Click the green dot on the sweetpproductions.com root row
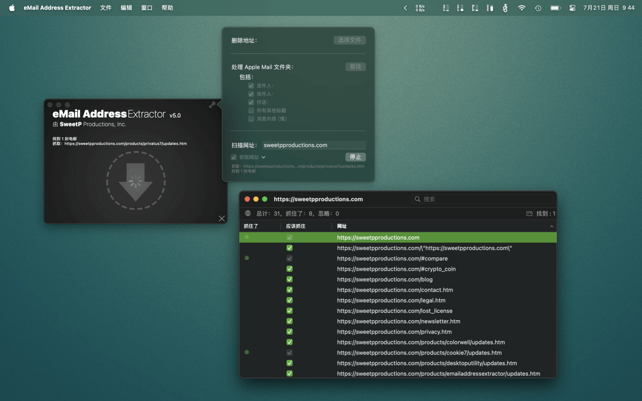The width and height of the screenshot is (642, 401). (x=247, y=237)
